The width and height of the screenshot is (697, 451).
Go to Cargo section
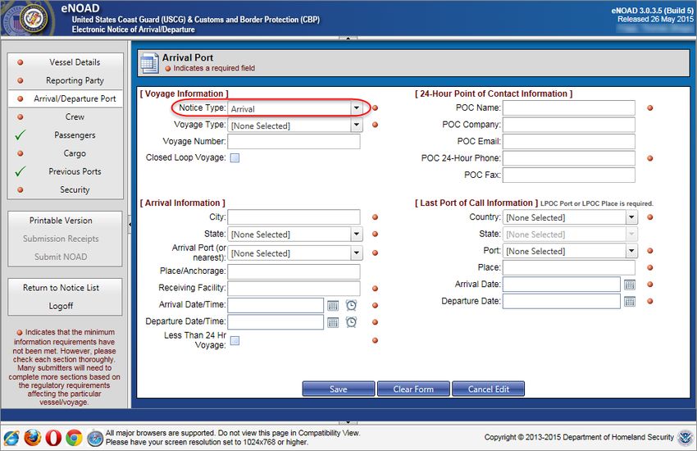coord(66,153)
